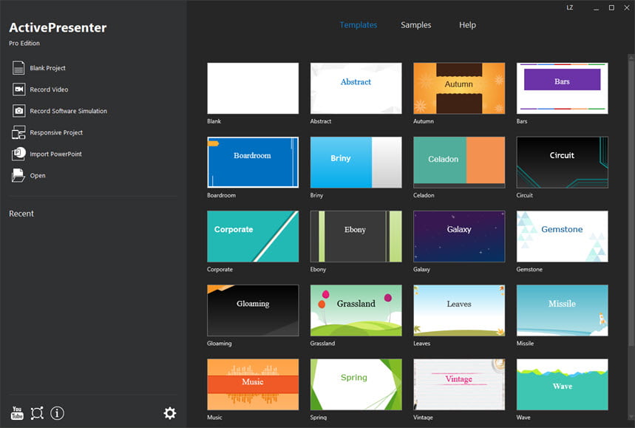Switch to the Templates tab

tap(359, 24)
